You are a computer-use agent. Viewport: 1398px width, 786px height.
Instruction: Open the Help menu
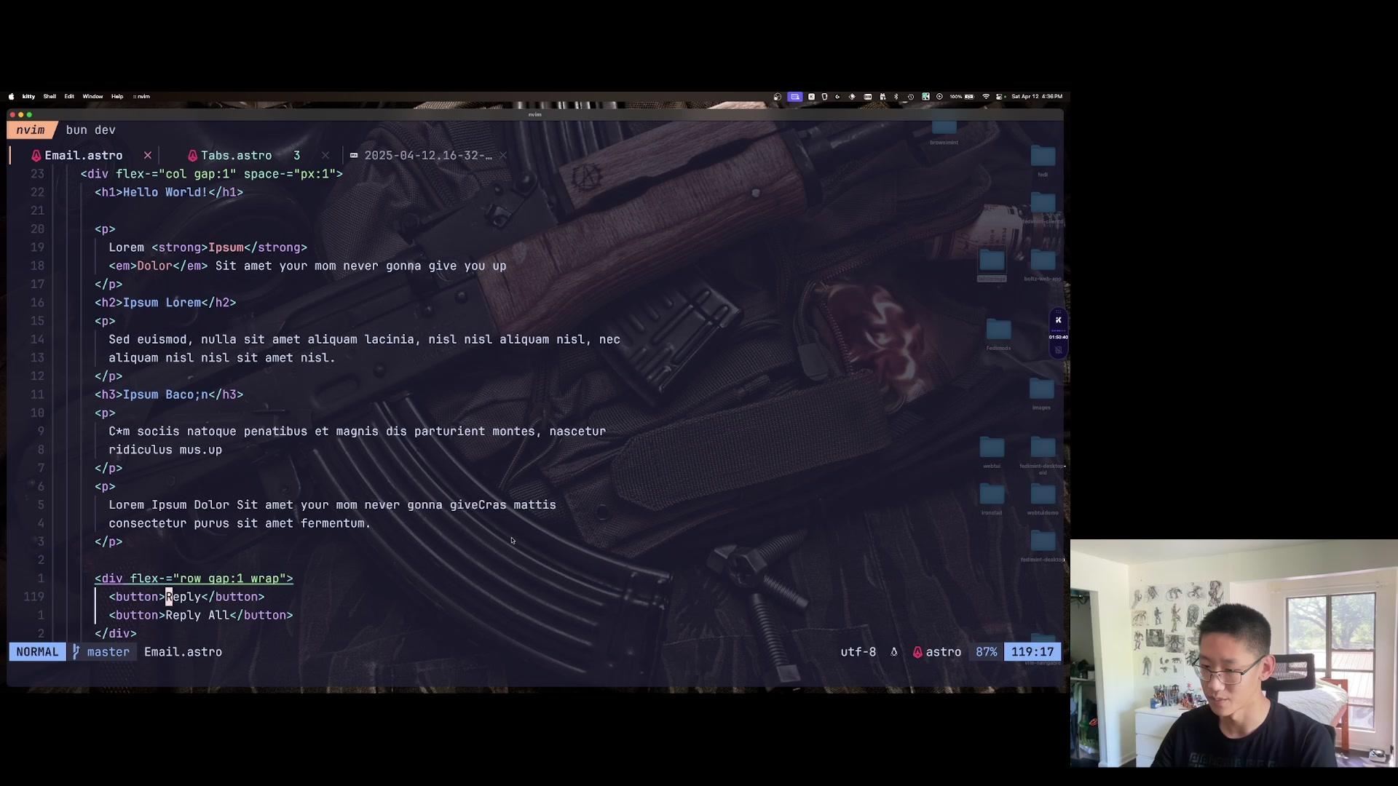[117, 96]
